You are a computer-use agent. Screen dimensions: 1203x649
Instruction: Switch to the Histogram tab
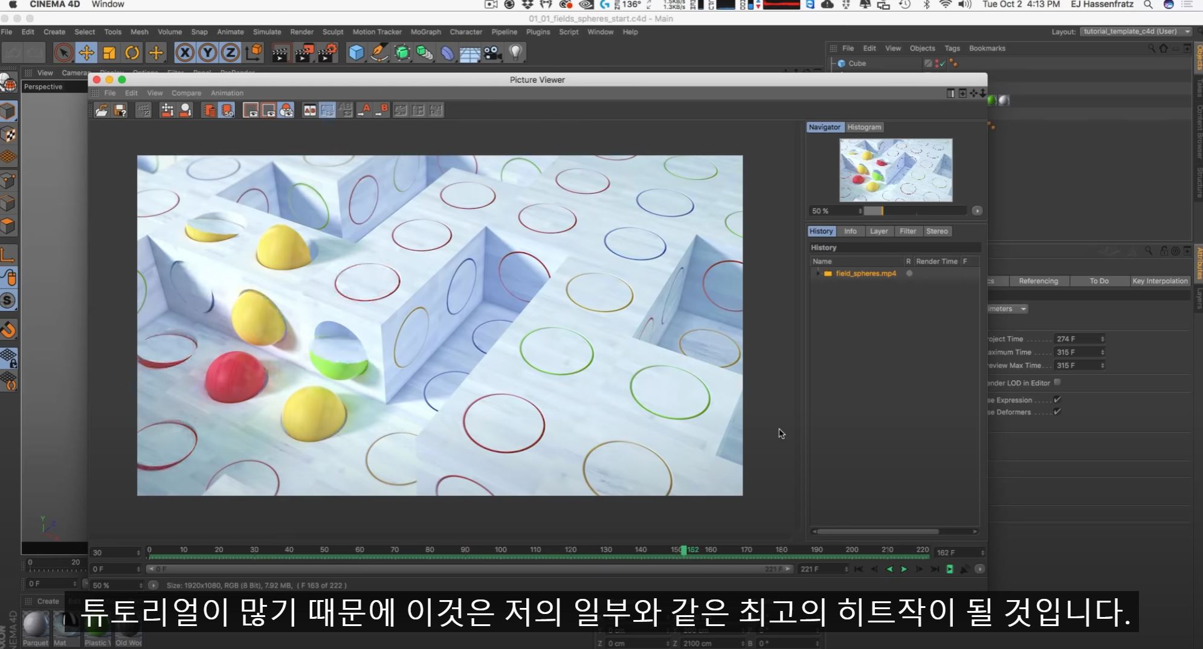tap(864, 127)
